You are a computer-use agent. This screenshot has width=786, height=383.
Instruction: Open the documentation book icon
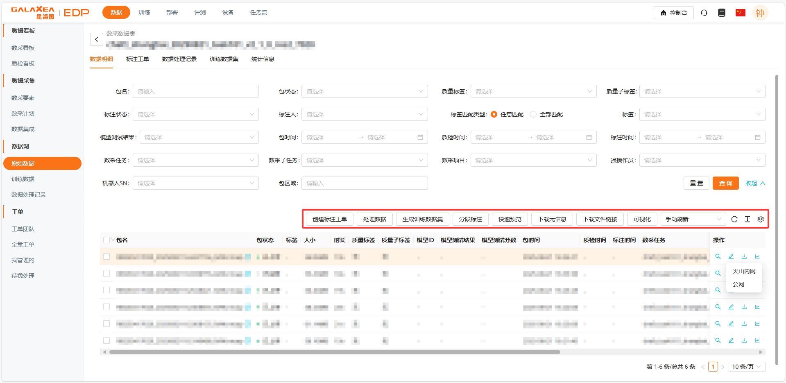pos(722,13)
